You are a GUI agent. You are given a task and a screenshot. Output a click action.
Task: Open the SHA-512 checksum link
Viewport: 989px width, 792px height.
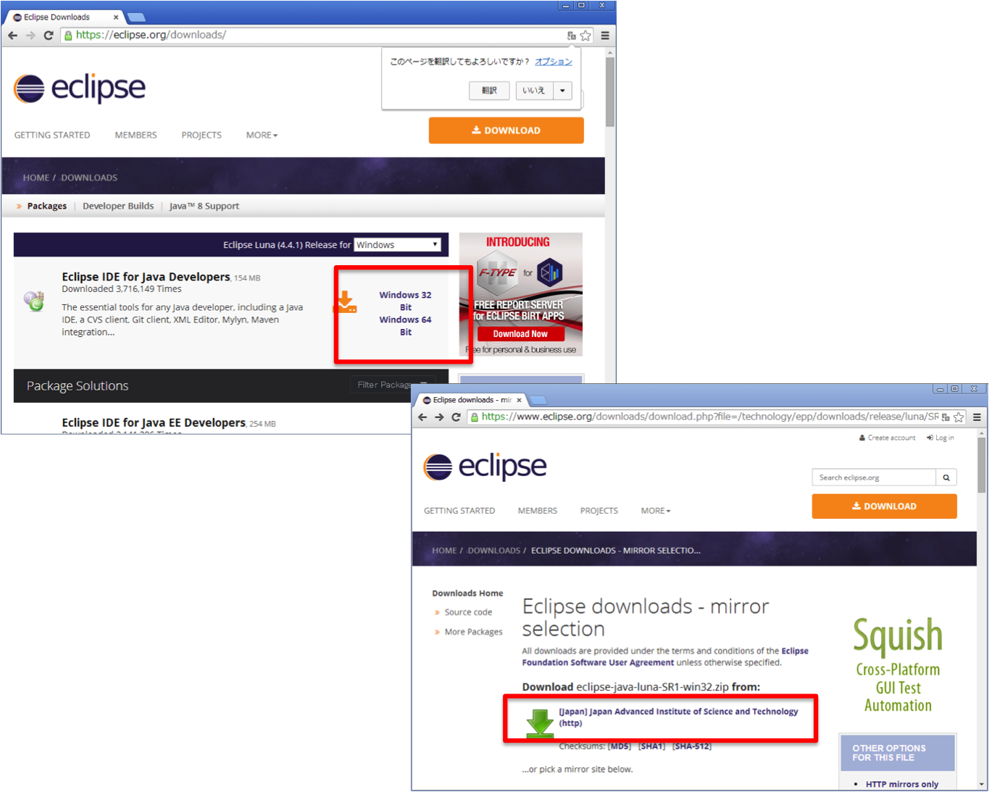[692, 746]
